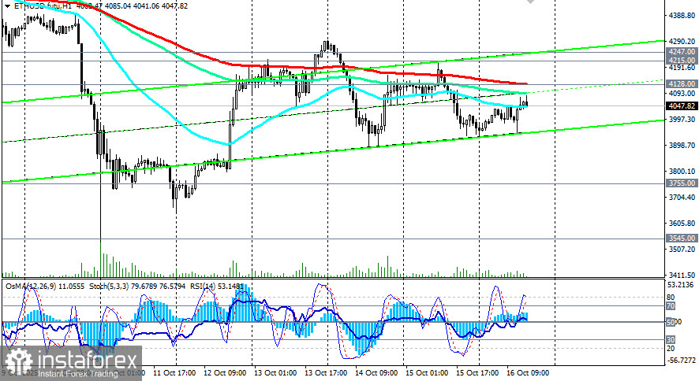699x381 pixels.
Task: Select the indicator level 80 label
Action: point(671,298)
